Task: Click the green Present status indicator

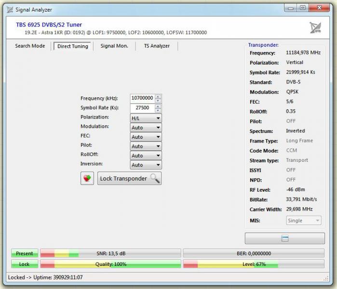Action: (24, 253)
